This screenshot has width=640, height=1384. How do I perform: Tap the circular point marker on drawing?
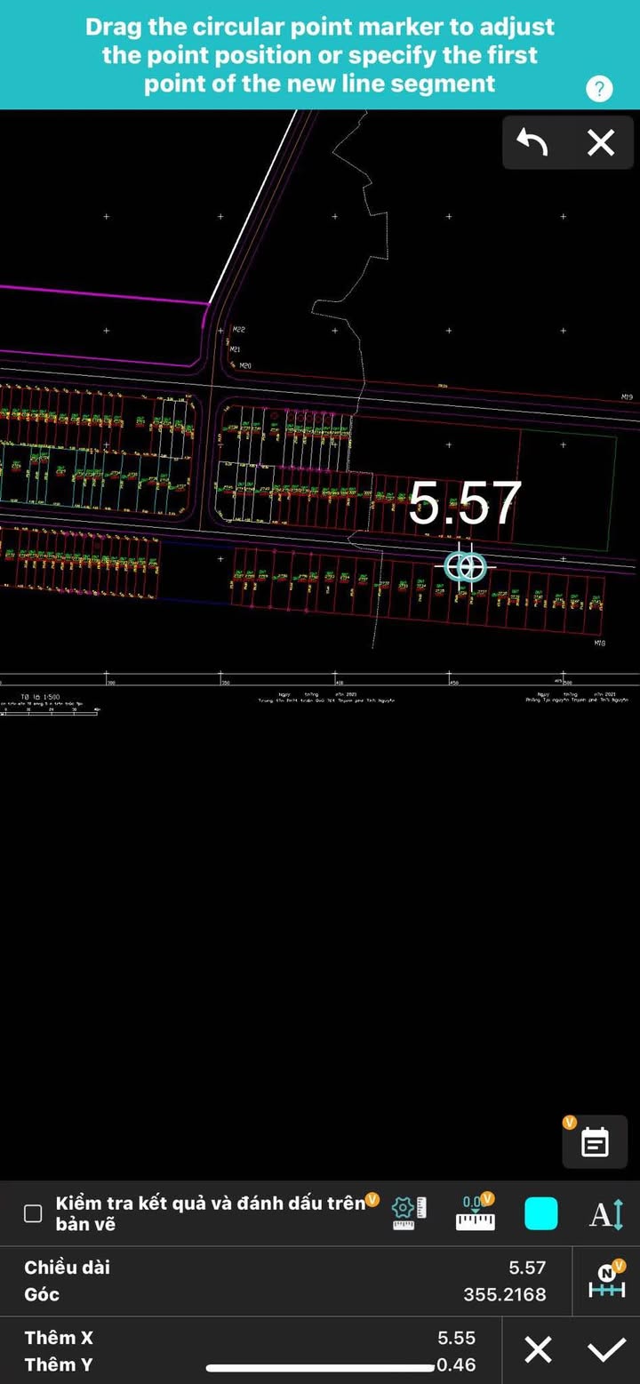coord(465,566)
